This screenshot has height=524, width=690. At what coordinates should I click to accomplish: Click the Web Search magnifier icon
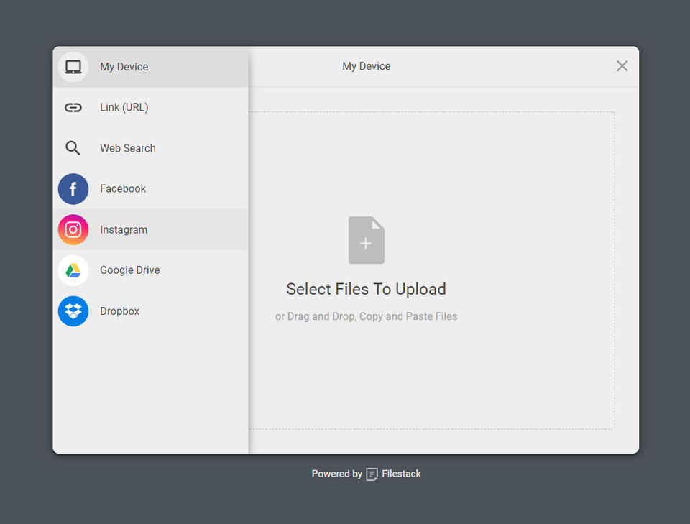click(73, 148)
